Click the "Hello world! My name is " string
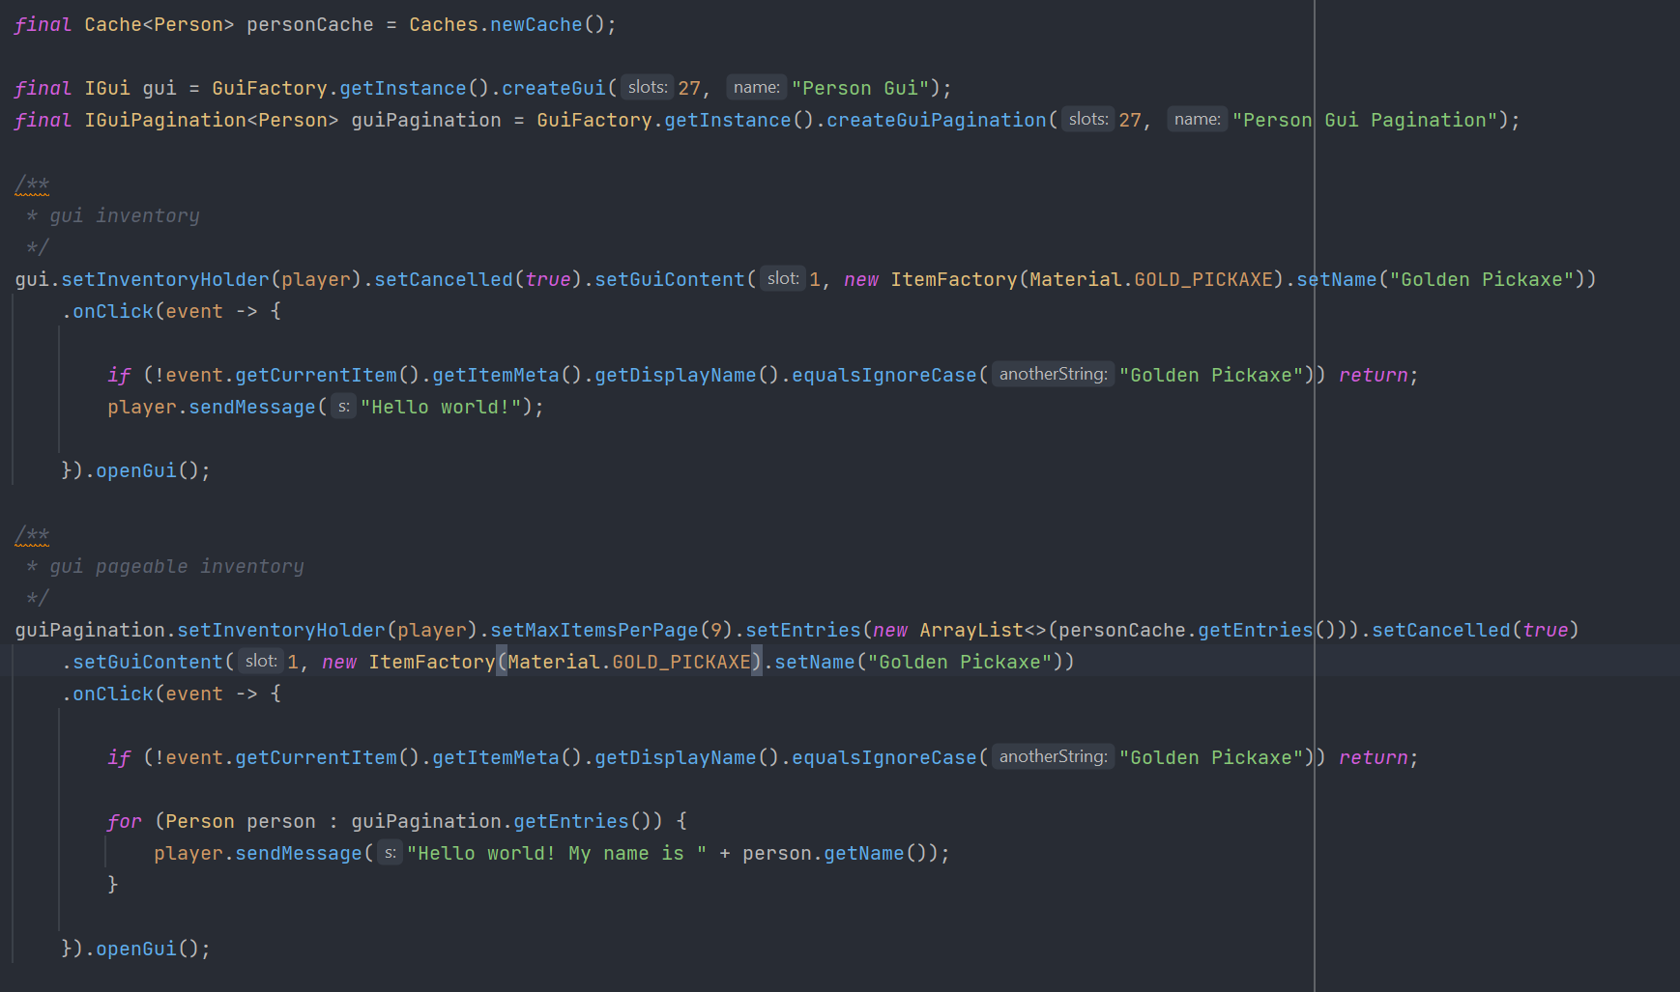 (557, 853)
